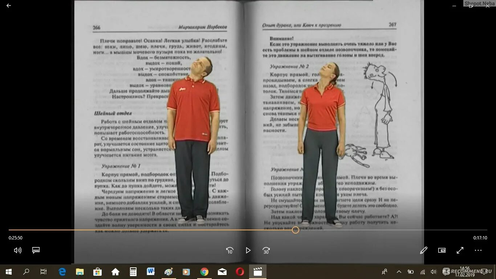Open the People icon in system tray
Screen dimensions: 496x279
385,272
